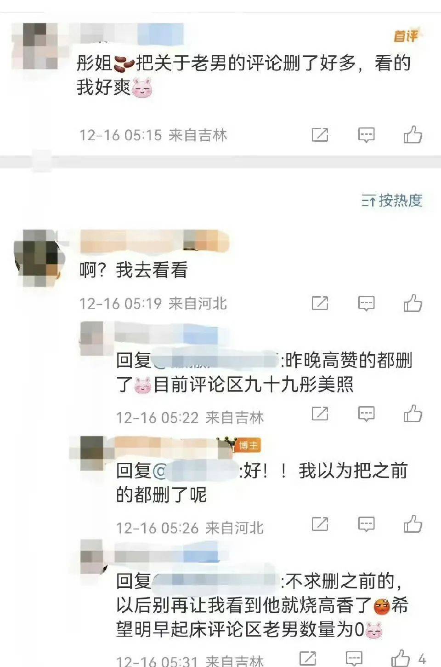Image resolution: width=441 pixels, height=667 pixels.
Task: Open reply for '啊？我去看看' comment
Action: click(366, 304)
